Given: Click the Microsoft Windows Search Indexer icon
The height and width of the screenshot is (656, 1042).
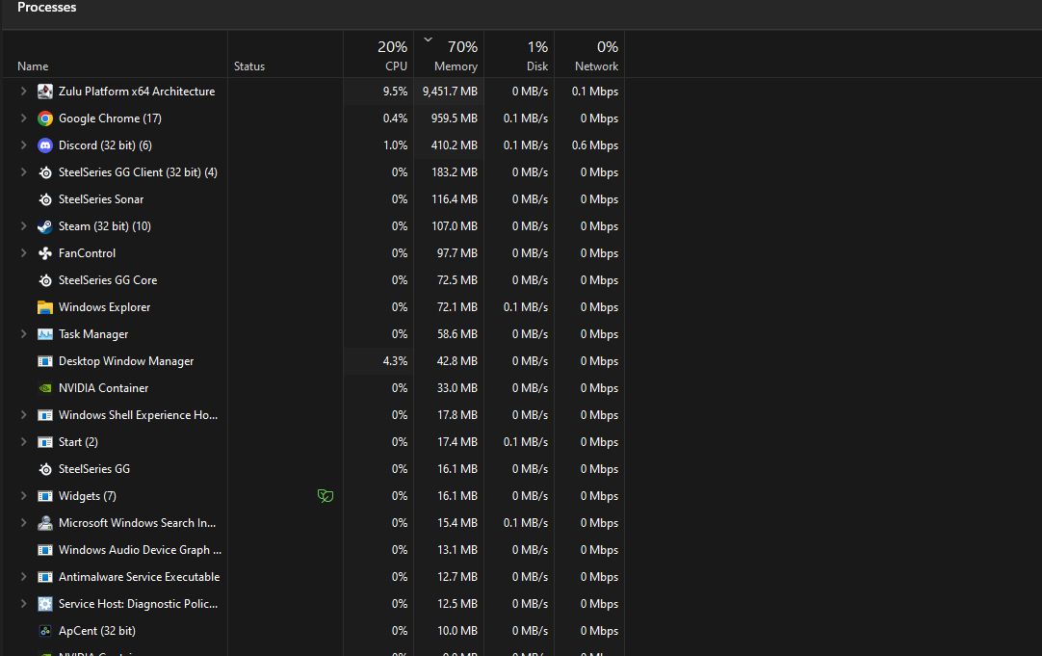Looking at the screenshot, I should pyautogui.click(x=45, y=523).
